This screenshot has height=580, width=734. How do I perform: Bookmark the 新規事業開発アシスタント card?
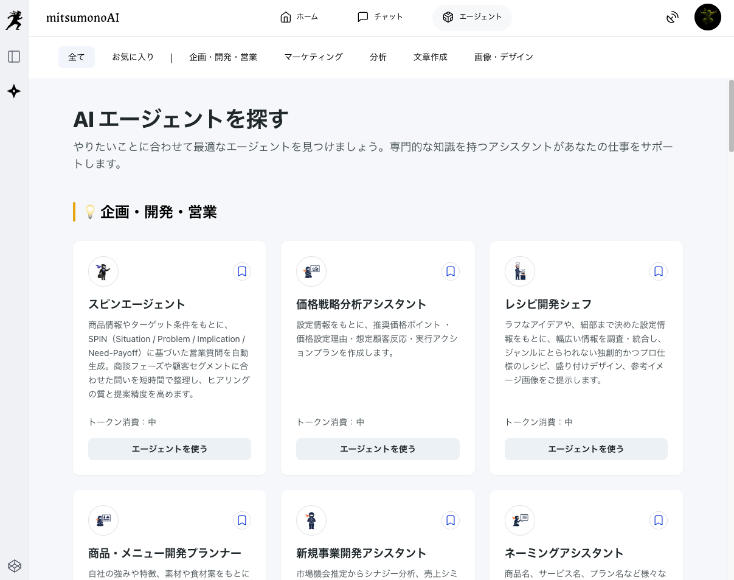tap(451, 520)
